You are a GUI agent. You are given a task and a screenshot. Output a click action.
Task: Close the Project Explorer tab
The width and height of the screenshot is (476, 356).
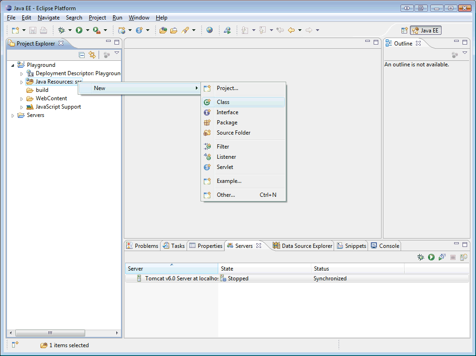click(x=60, y=43)
